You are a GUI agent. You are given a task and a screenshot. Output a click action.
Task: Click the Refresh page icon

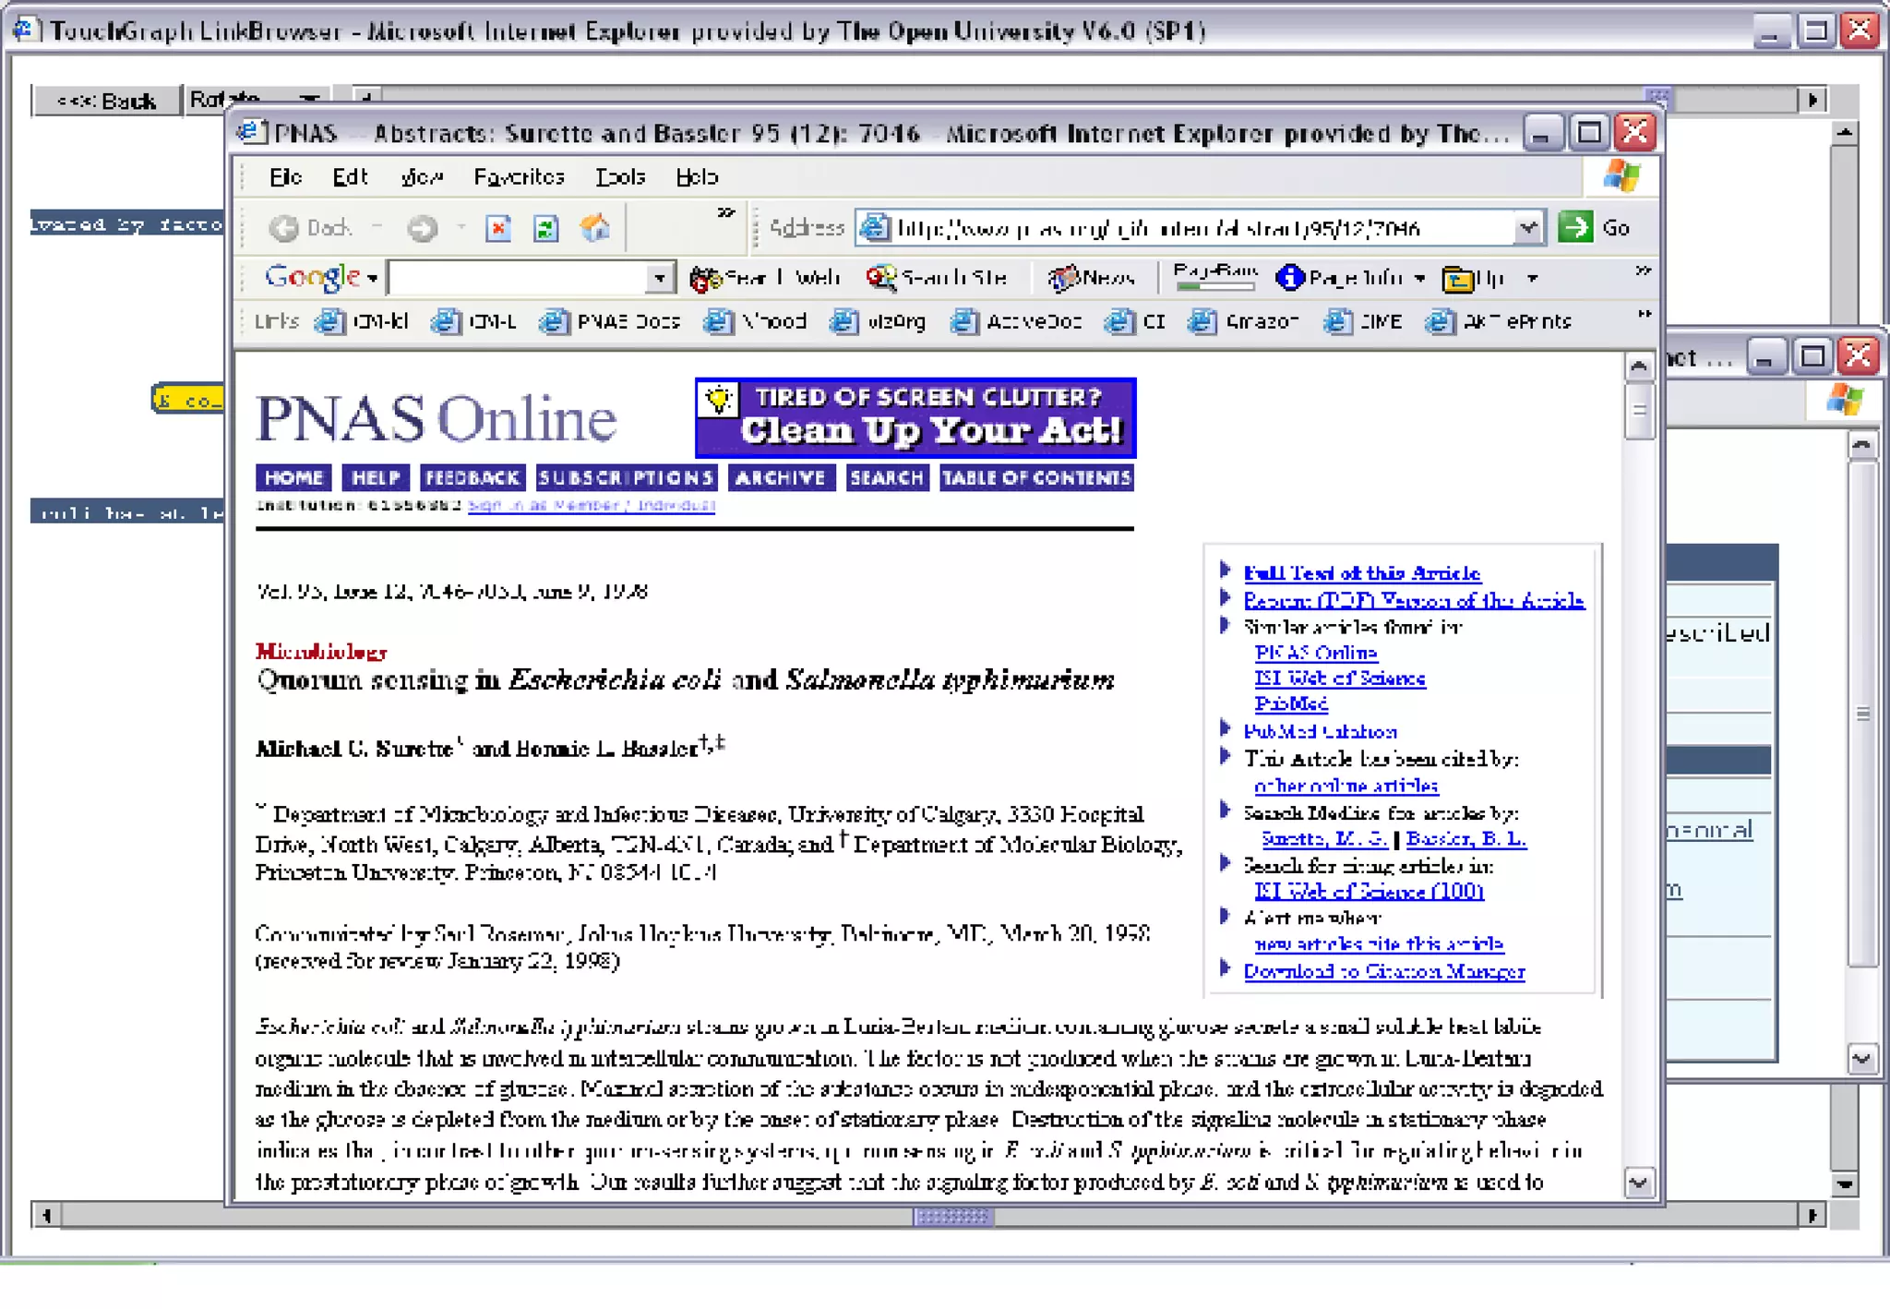pos(546,228)
